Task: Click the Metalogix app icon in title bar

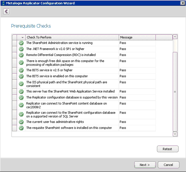Action: 3,3
